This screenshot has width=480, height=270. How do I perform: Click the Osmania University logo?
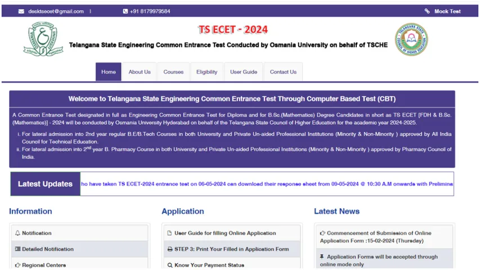[x=43, y=39]
